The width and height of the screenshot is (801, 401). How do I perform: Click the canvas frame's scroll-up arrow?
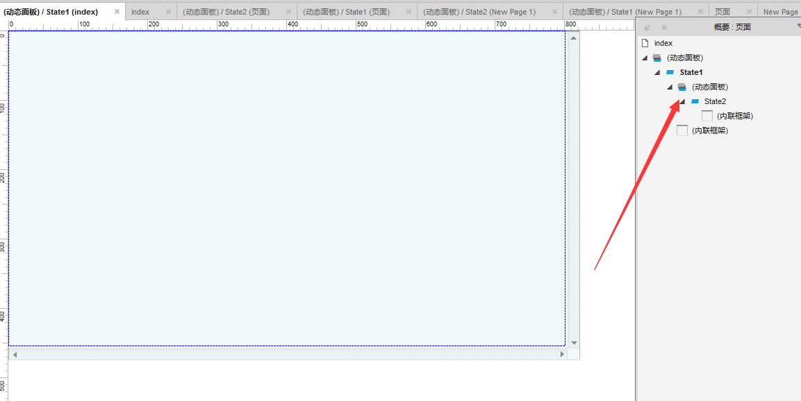tap(574, 37)
